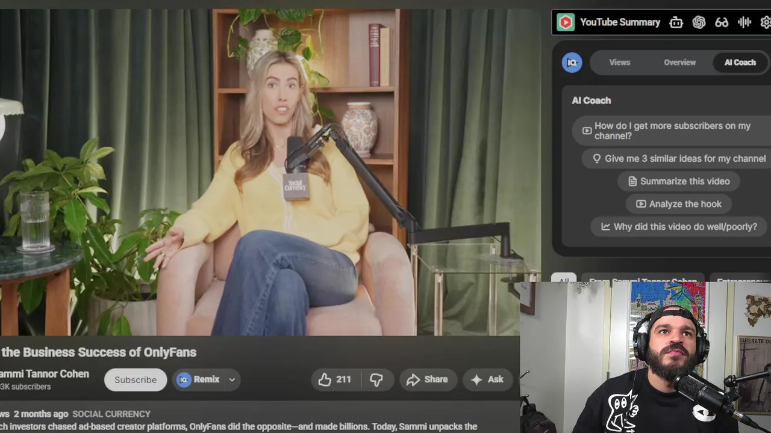Request 3 similar ideas for my channel

677,159
